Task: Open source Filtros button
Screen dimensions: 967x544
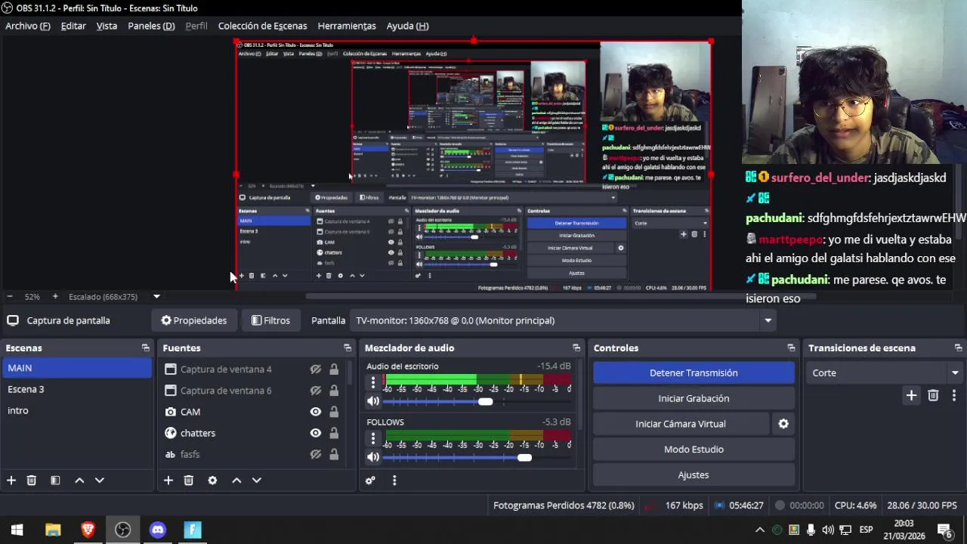Action: [x=270, y=320]
